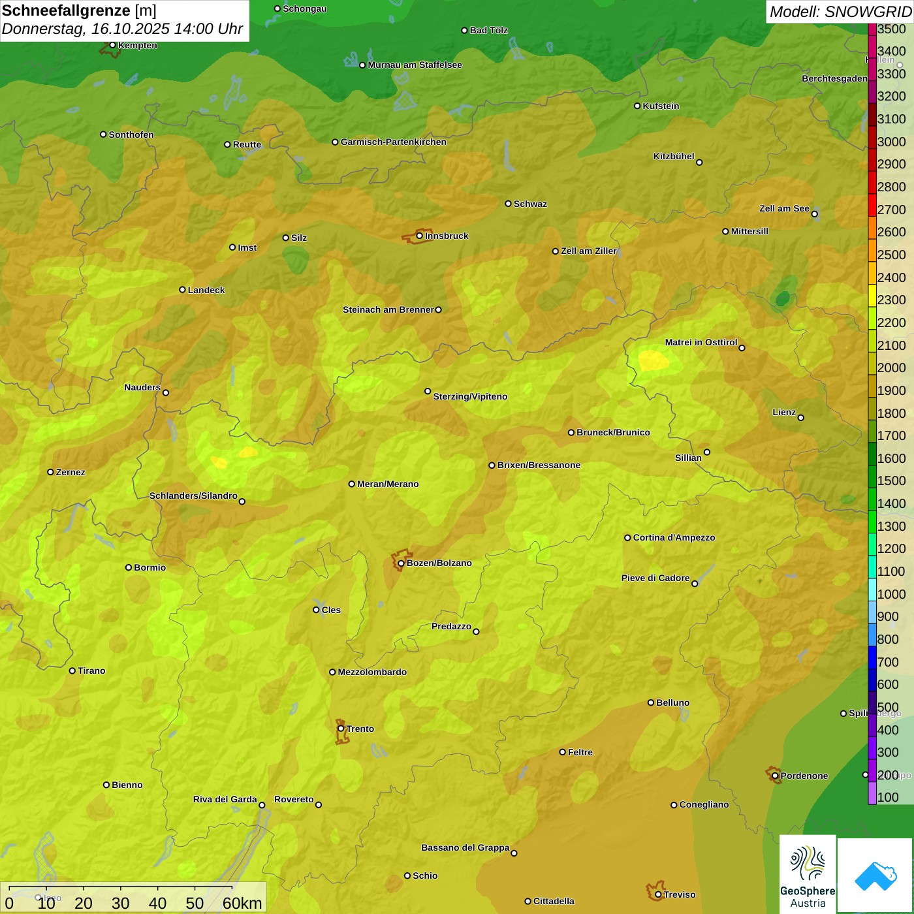Click the 'Mittersill' town label
The image size is (914, 914).
tap(749, 231)
